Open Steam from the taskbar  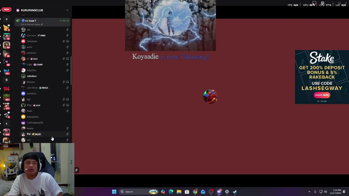point(235,192)
